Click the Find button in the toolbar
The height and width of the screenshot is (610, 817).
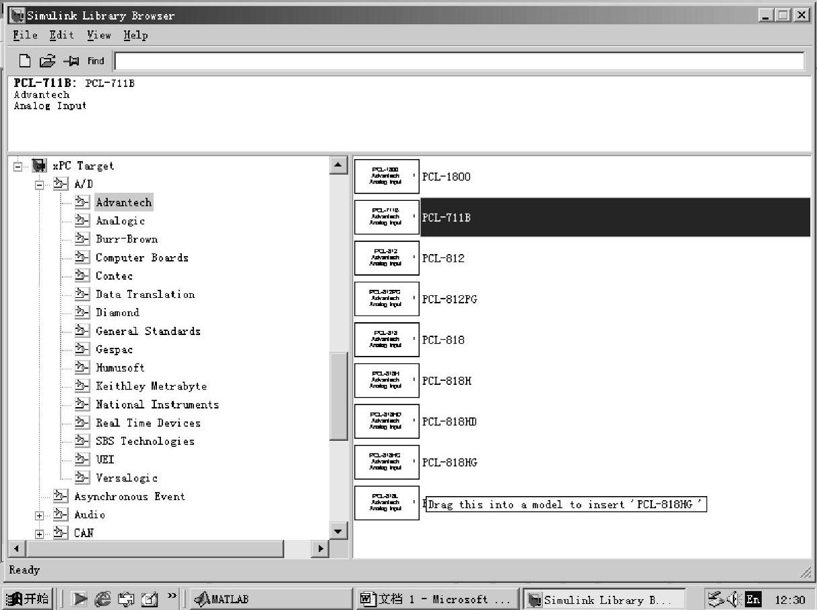click(96, 61)
